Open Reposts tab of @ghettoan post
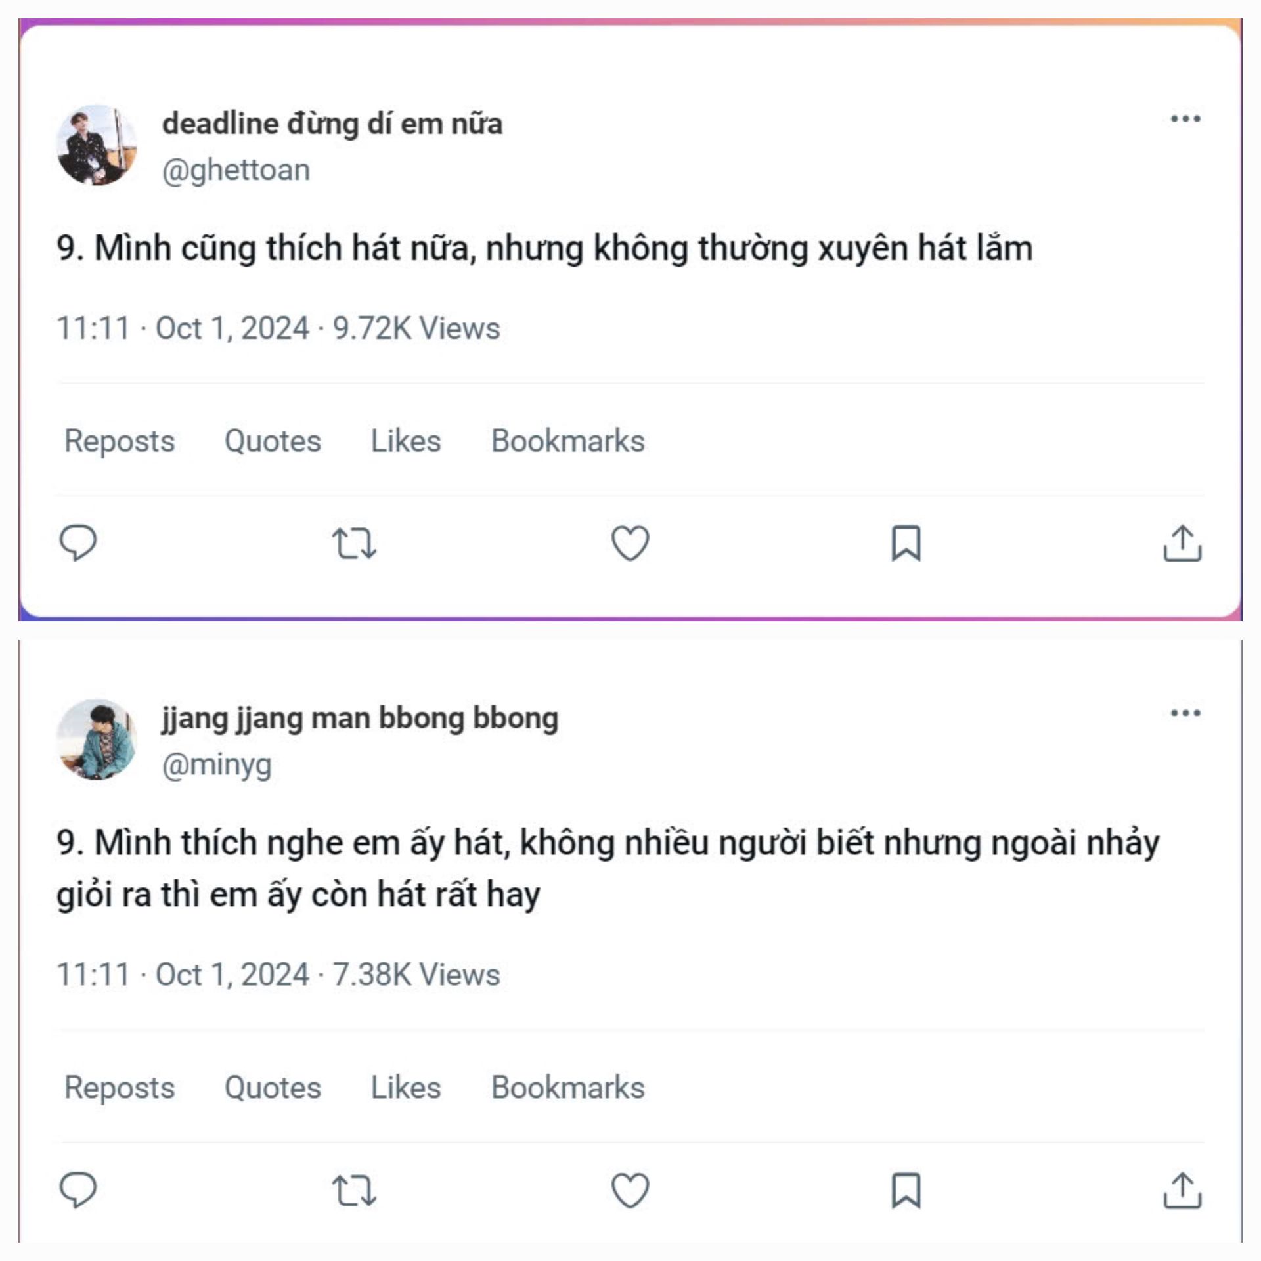 [120, 441]
